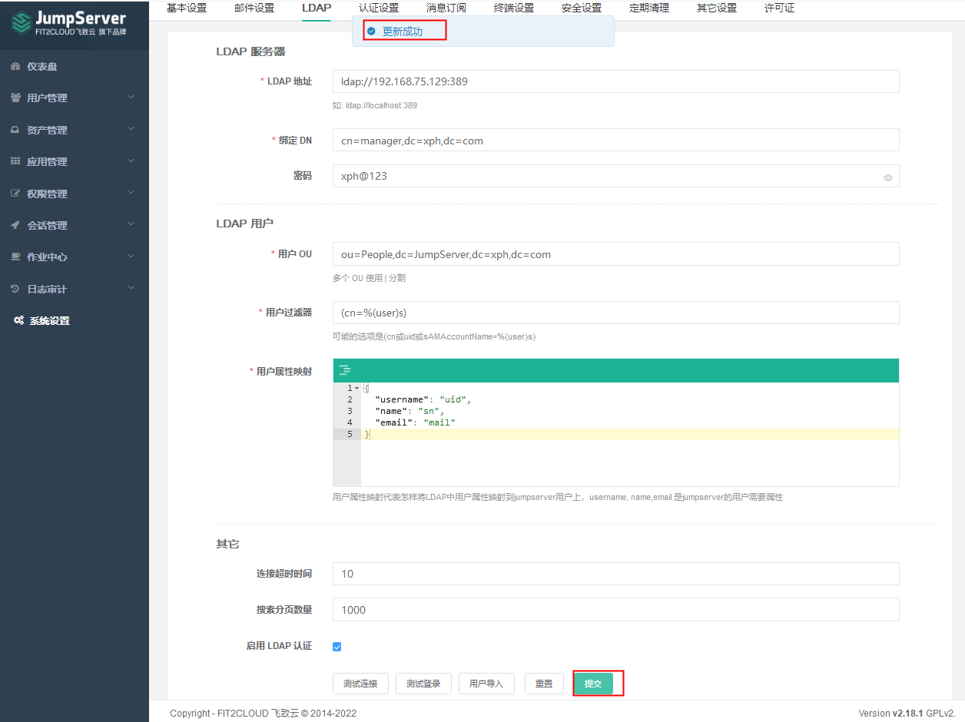Click the hint text 如: ldap://localhost:389
965x722 pixels.
375,105
